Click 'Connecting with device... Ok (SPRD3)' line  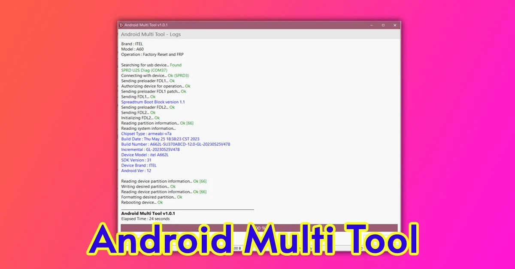(155, 75)
